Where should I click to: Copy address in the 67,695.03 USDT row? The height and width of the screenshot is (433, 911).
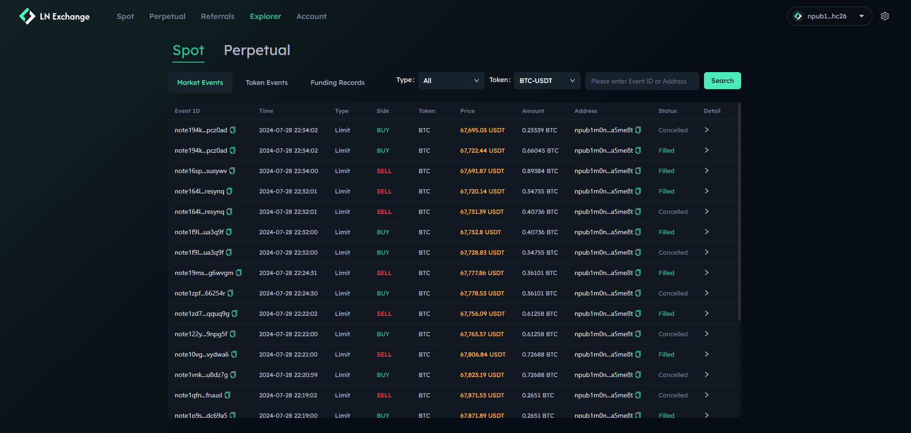click(x=638, y=130)
